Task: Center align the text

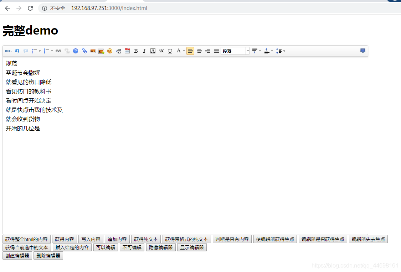Action: pos(199,51)
